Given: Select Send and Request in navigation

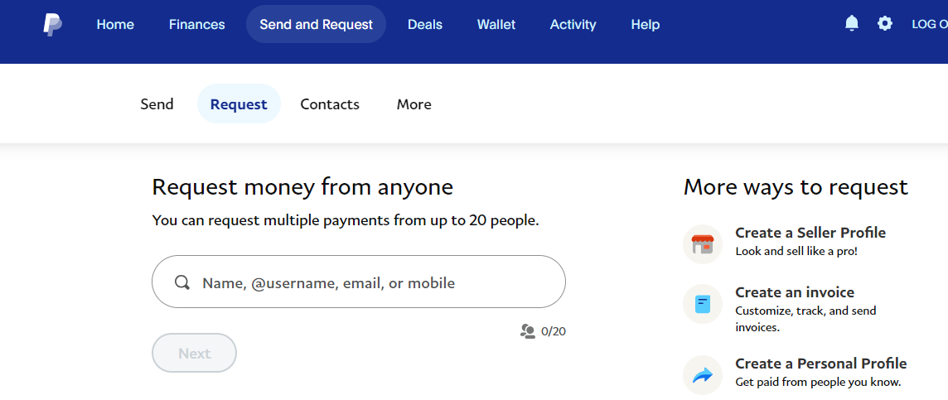Looking at the screenshot, I should 317,24.
